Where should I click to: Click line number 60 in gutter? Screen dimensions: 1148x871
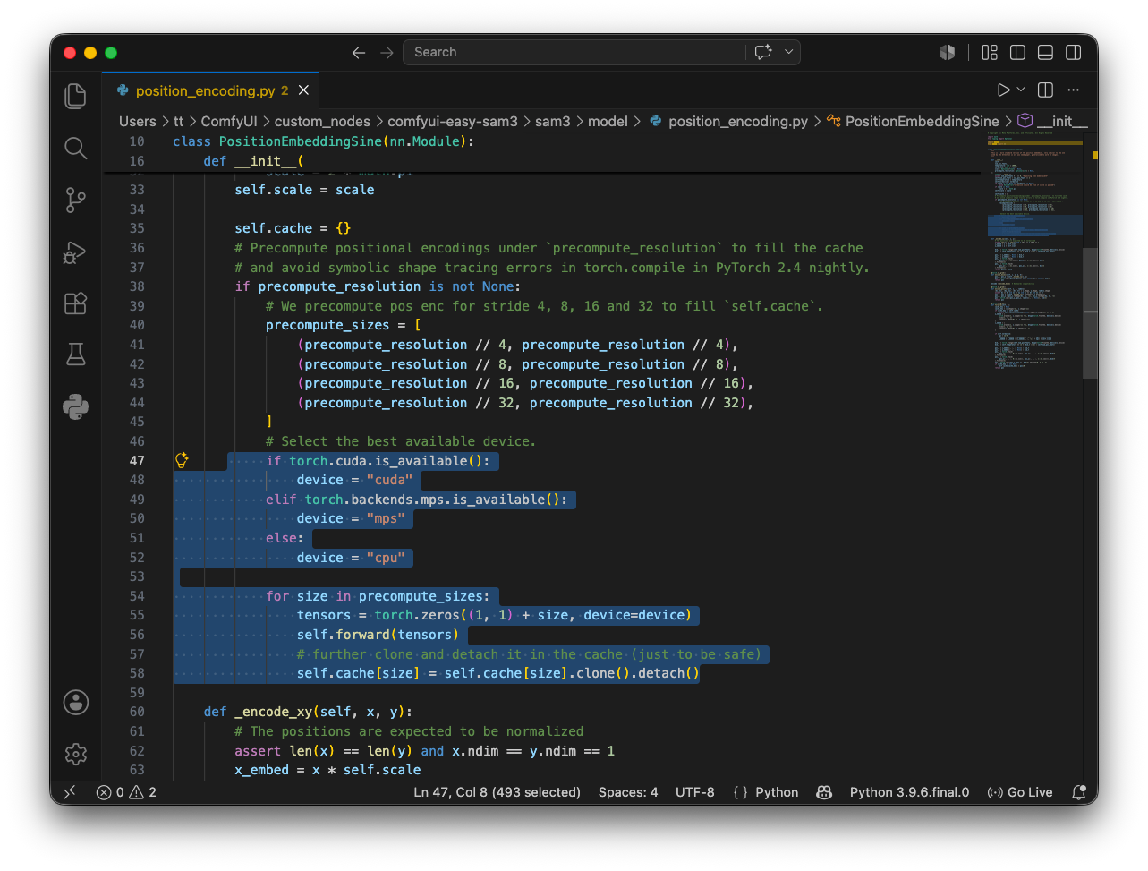point(137,712)
